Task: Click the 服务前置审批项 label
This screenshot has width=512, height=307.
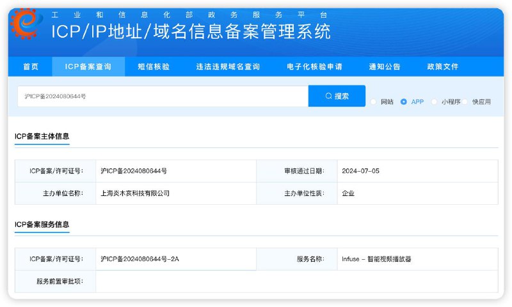Action: click(60, 281)
